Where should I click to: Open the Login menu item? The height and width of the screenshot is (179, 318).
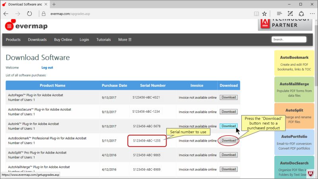(x=84, y=39)
